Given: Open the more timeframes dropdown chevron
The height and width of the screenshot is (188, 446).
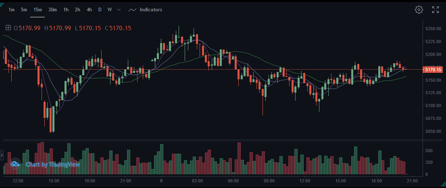Looking at the screenshot, I should pos(119,10).
